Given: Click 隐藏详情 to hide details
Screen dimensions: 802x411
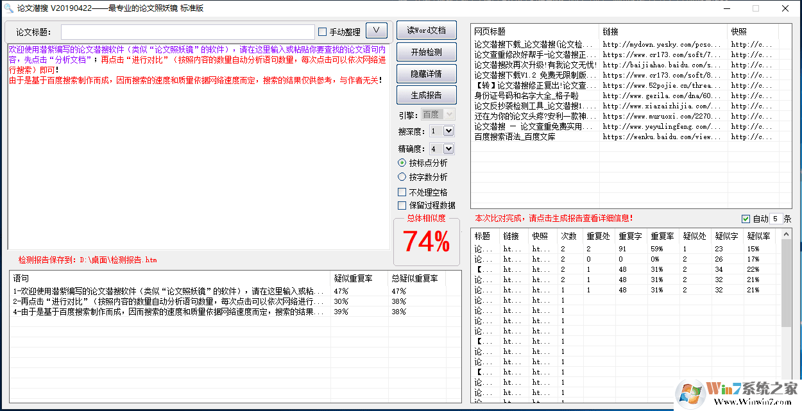Looking at the screenshot, I should (427, 73).
